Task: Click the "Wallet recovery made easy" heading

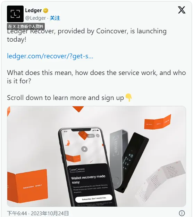Action: tap(88, 180)
